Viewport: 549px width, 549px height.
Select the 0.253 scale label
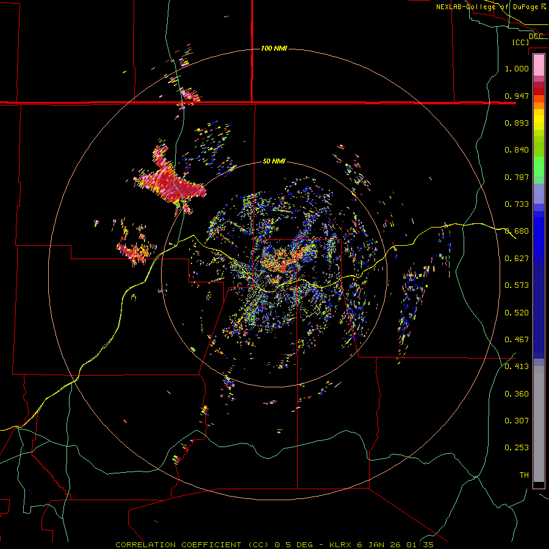pyautogui.click(x=517, y=448)
